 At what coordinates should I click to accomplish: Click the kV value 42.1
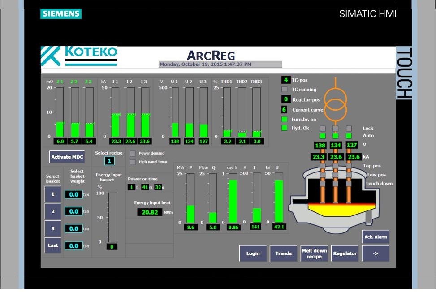(279, 227)
